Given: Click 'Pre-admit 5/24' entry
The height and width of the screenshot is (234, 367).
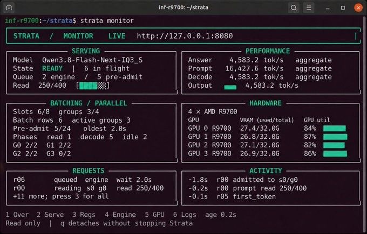Looking at the screenshot, I should 42,129.
